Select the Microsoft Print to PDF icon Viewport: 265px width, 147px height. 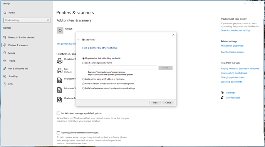59,80
